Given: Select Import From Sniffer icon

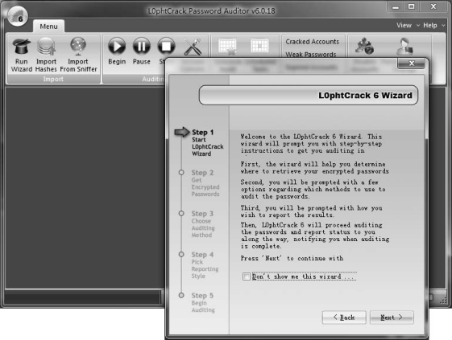Looking at the screenshot, I should [78, 47].
